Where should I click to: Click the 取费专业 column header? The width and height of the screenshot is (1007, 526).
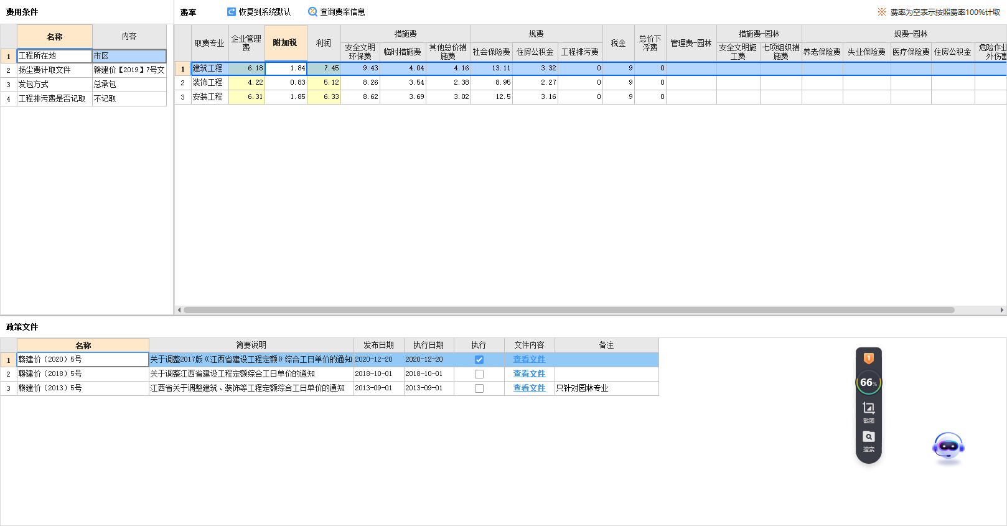(x=210, y=43)
